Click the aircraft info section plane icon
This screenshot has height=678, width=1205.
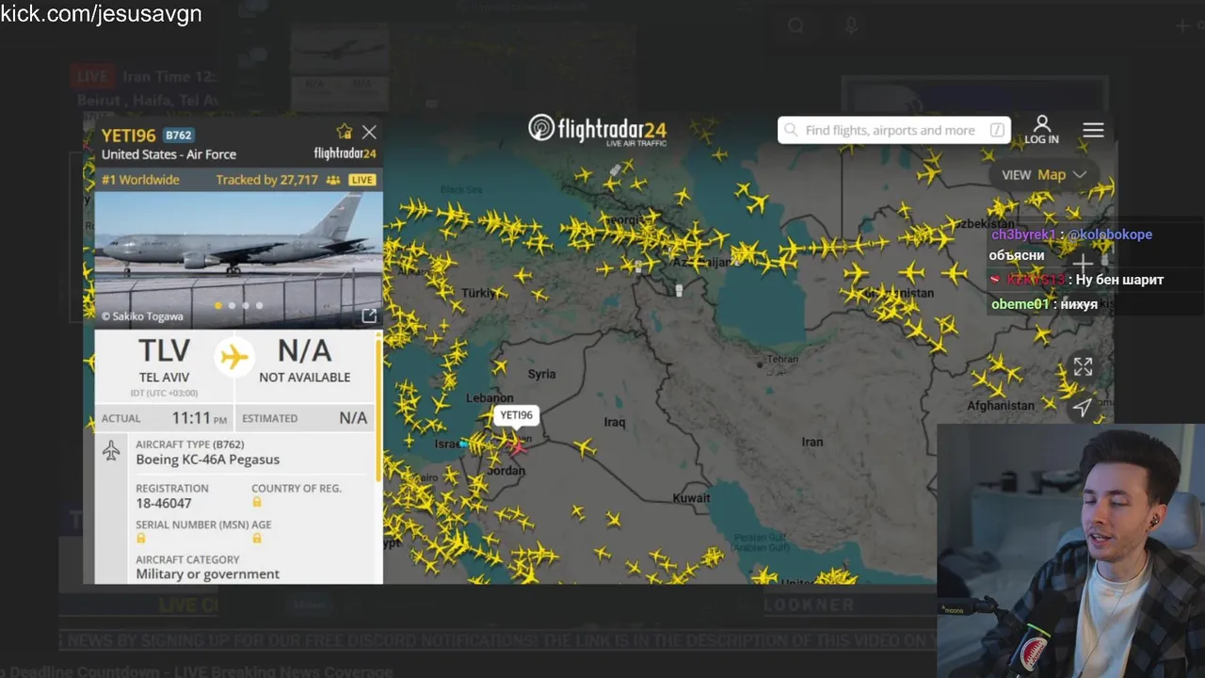[111, 450]
